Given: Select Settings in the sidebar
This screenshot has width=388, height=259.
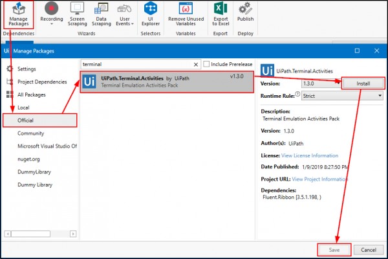Looking at the screenshot, I should coord(27,69).
